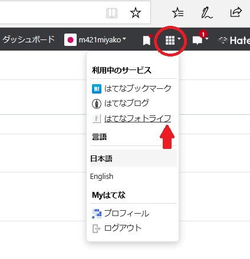Open the services grid icon

click(x=170, y=41)
